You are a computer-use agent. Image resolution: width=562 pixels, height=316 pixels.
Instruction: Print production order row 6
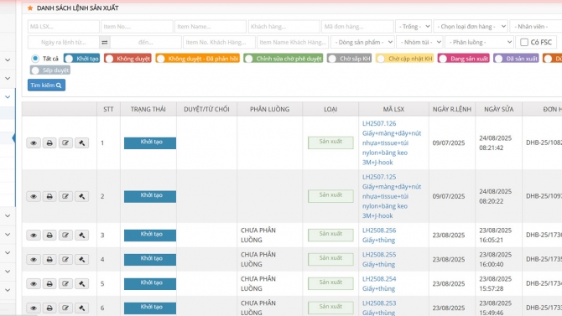49,308
